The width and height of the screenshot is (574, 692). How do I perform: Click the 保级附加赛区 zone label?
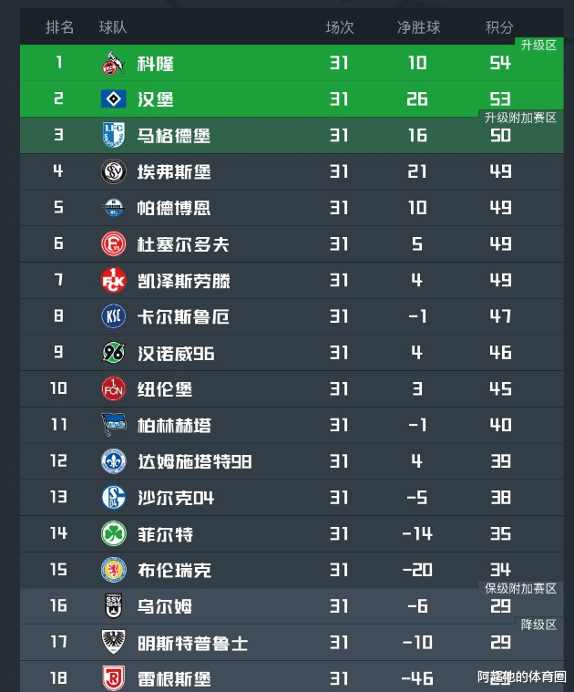(520, 588)
